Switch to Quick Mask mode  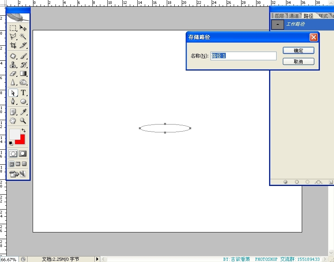pyautogui.click(x=23, y=154)
